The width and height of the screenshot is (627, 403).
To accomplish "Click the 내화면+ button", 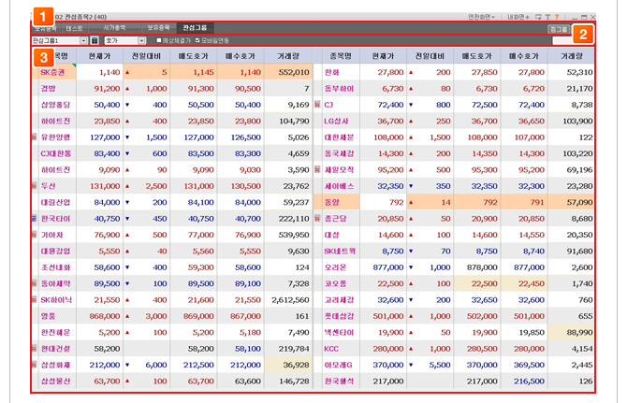I will click(x=518, y=17).
